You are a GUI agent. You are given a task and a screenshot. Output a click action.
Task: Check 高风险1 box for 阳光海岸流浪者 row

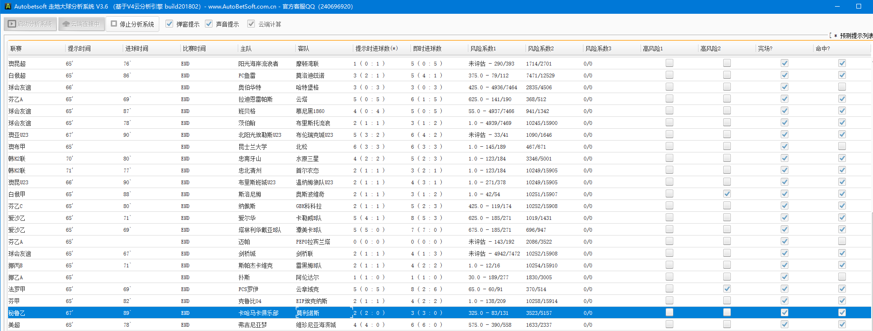coord(669,63)
